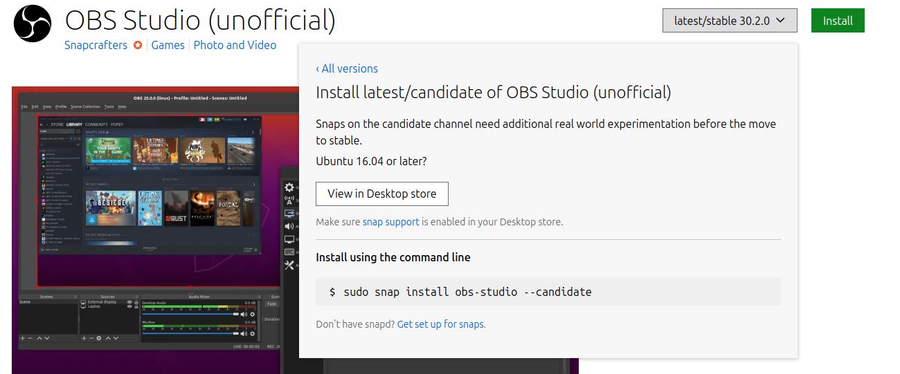Click the settings gear icon in the OBS screenshot
This screenshot has height=374, width=900.
tap(289, 187)
